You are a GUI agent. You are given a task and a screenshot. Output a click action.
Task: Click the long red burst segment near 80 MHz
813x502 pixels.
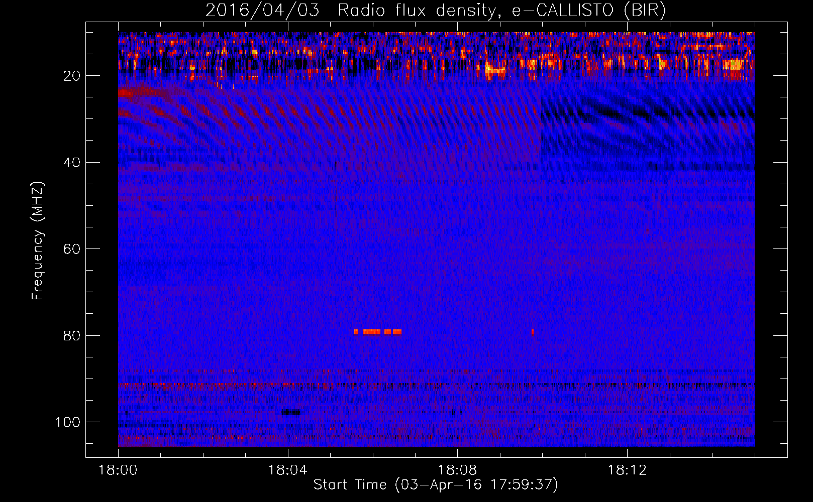coord(372,332)
